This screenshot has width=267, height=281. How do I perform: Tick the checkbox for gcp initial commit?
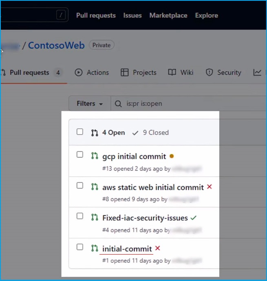tap(79, 154)
